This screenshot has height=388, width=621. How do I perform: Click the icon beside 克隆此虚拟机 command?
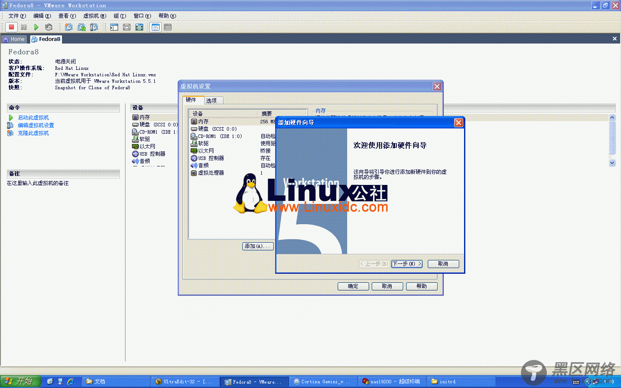click(x=10, y=133)
